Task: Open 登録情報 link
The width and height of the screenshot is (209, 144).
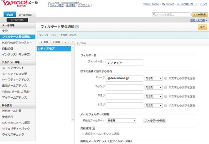Action: click(71, 5)
